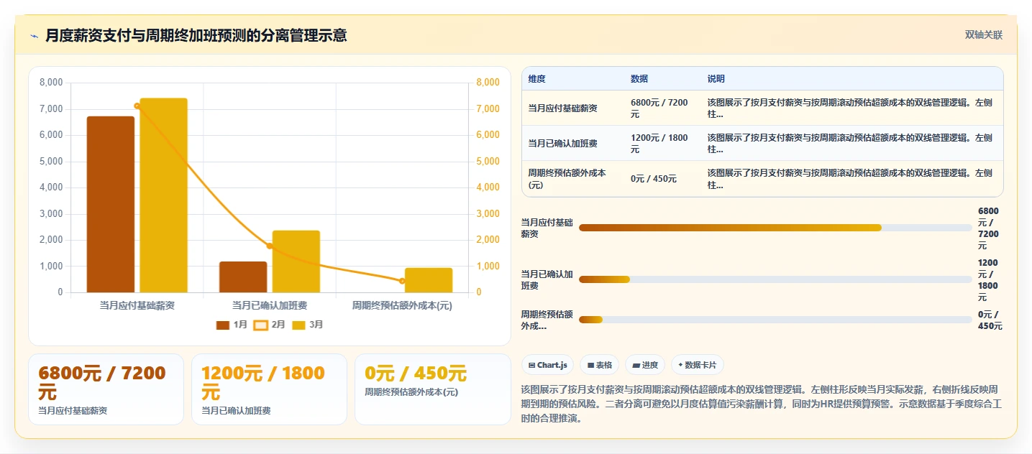The height and width of the screenshot is (454, 1032).
Task: Toggle the 1月 legend series
Action: 232,325
